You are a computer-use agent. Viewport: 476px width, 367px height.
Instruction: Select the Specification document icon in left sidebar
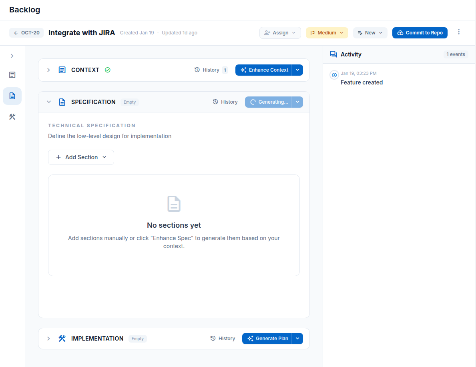[12, 96]
